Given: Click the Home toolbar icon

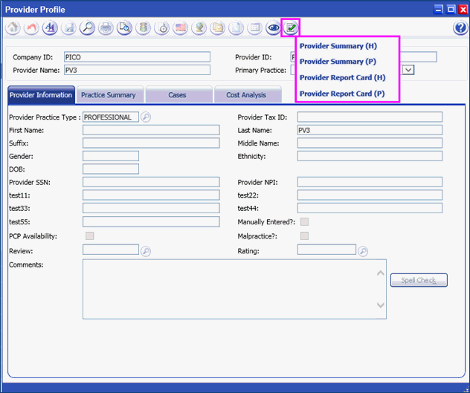Looking at the screenshot, I should coord(13,28).
